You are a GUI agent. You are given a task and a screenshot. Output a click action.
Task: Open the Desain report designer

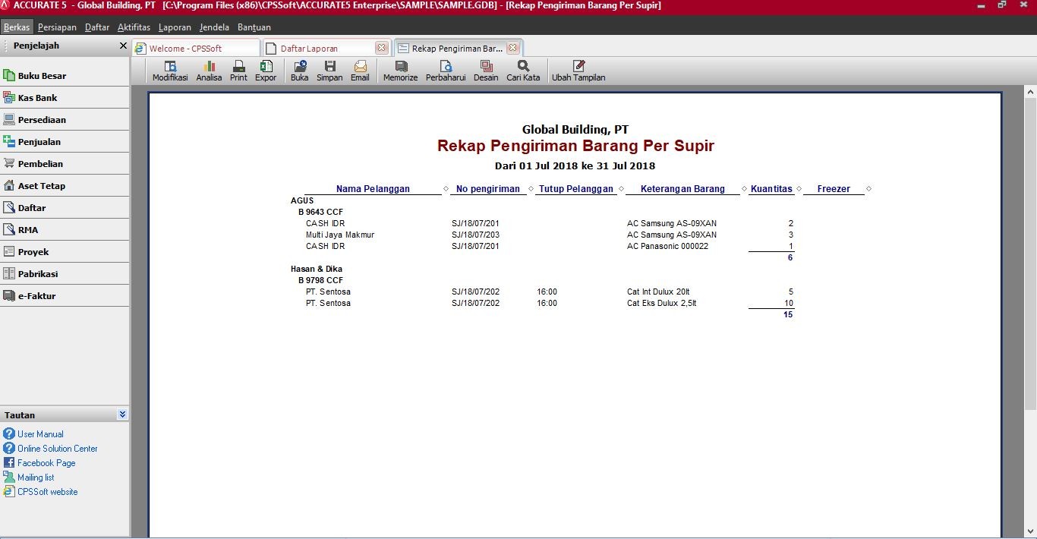[x=486, y=71]
